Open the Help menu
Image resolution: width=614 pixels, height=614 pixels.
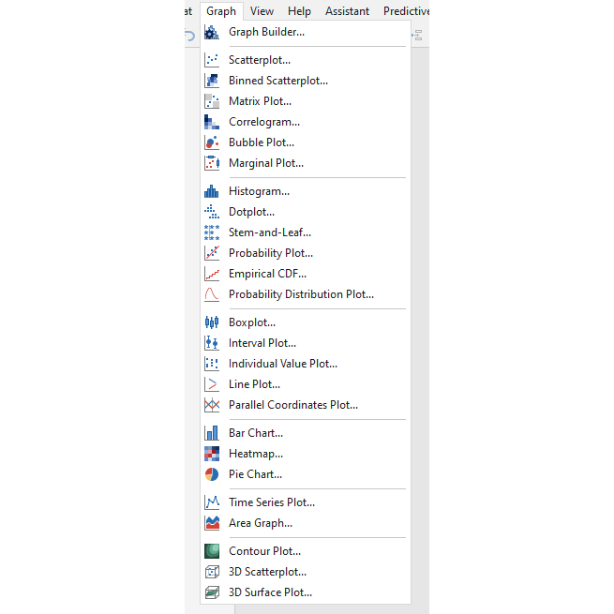tap(300, 11)
